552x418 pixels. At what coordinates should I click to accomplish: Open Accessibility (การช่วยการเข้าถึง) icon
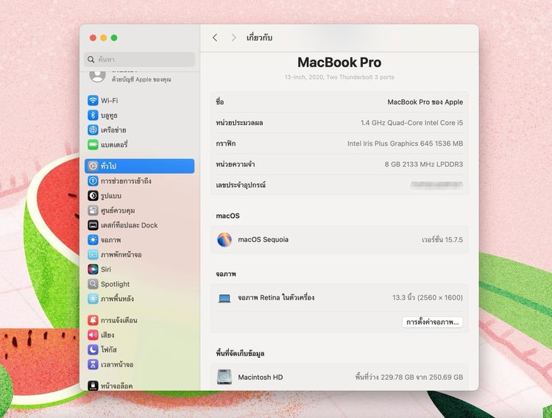click(93, 180)
